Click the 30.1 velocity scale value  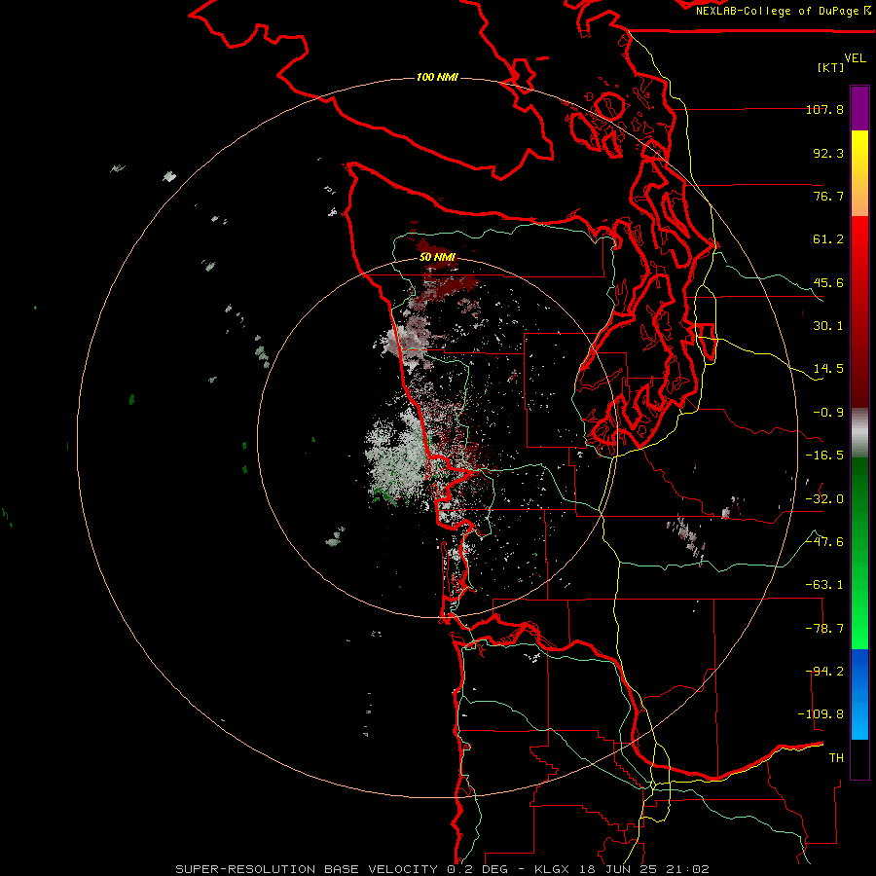tap(828, 326)
